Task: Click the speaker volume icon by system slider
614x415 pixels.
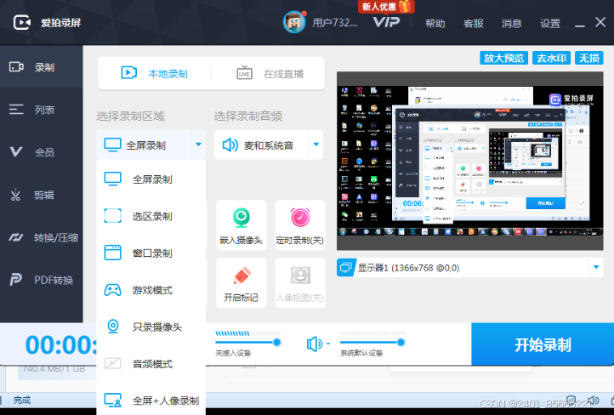Action: point(315,344)
